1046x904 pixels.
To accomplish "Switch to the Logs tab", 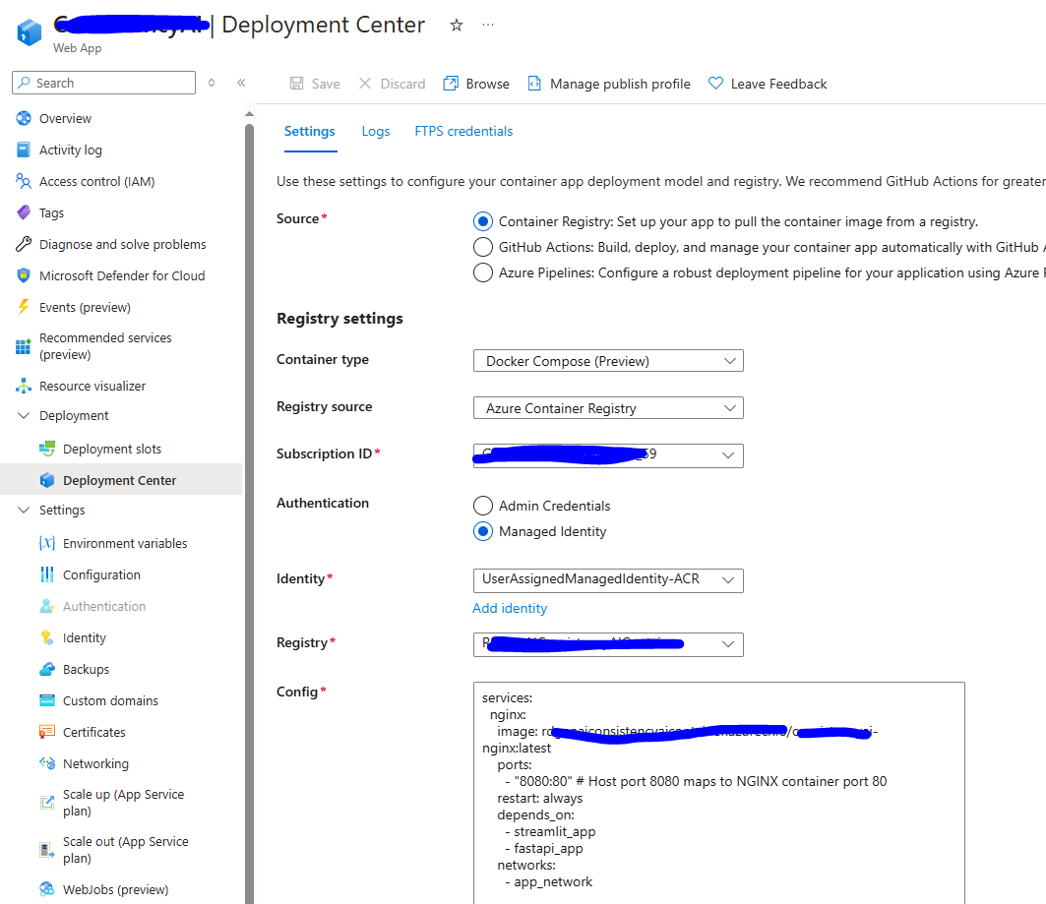I will coord(375,131).
